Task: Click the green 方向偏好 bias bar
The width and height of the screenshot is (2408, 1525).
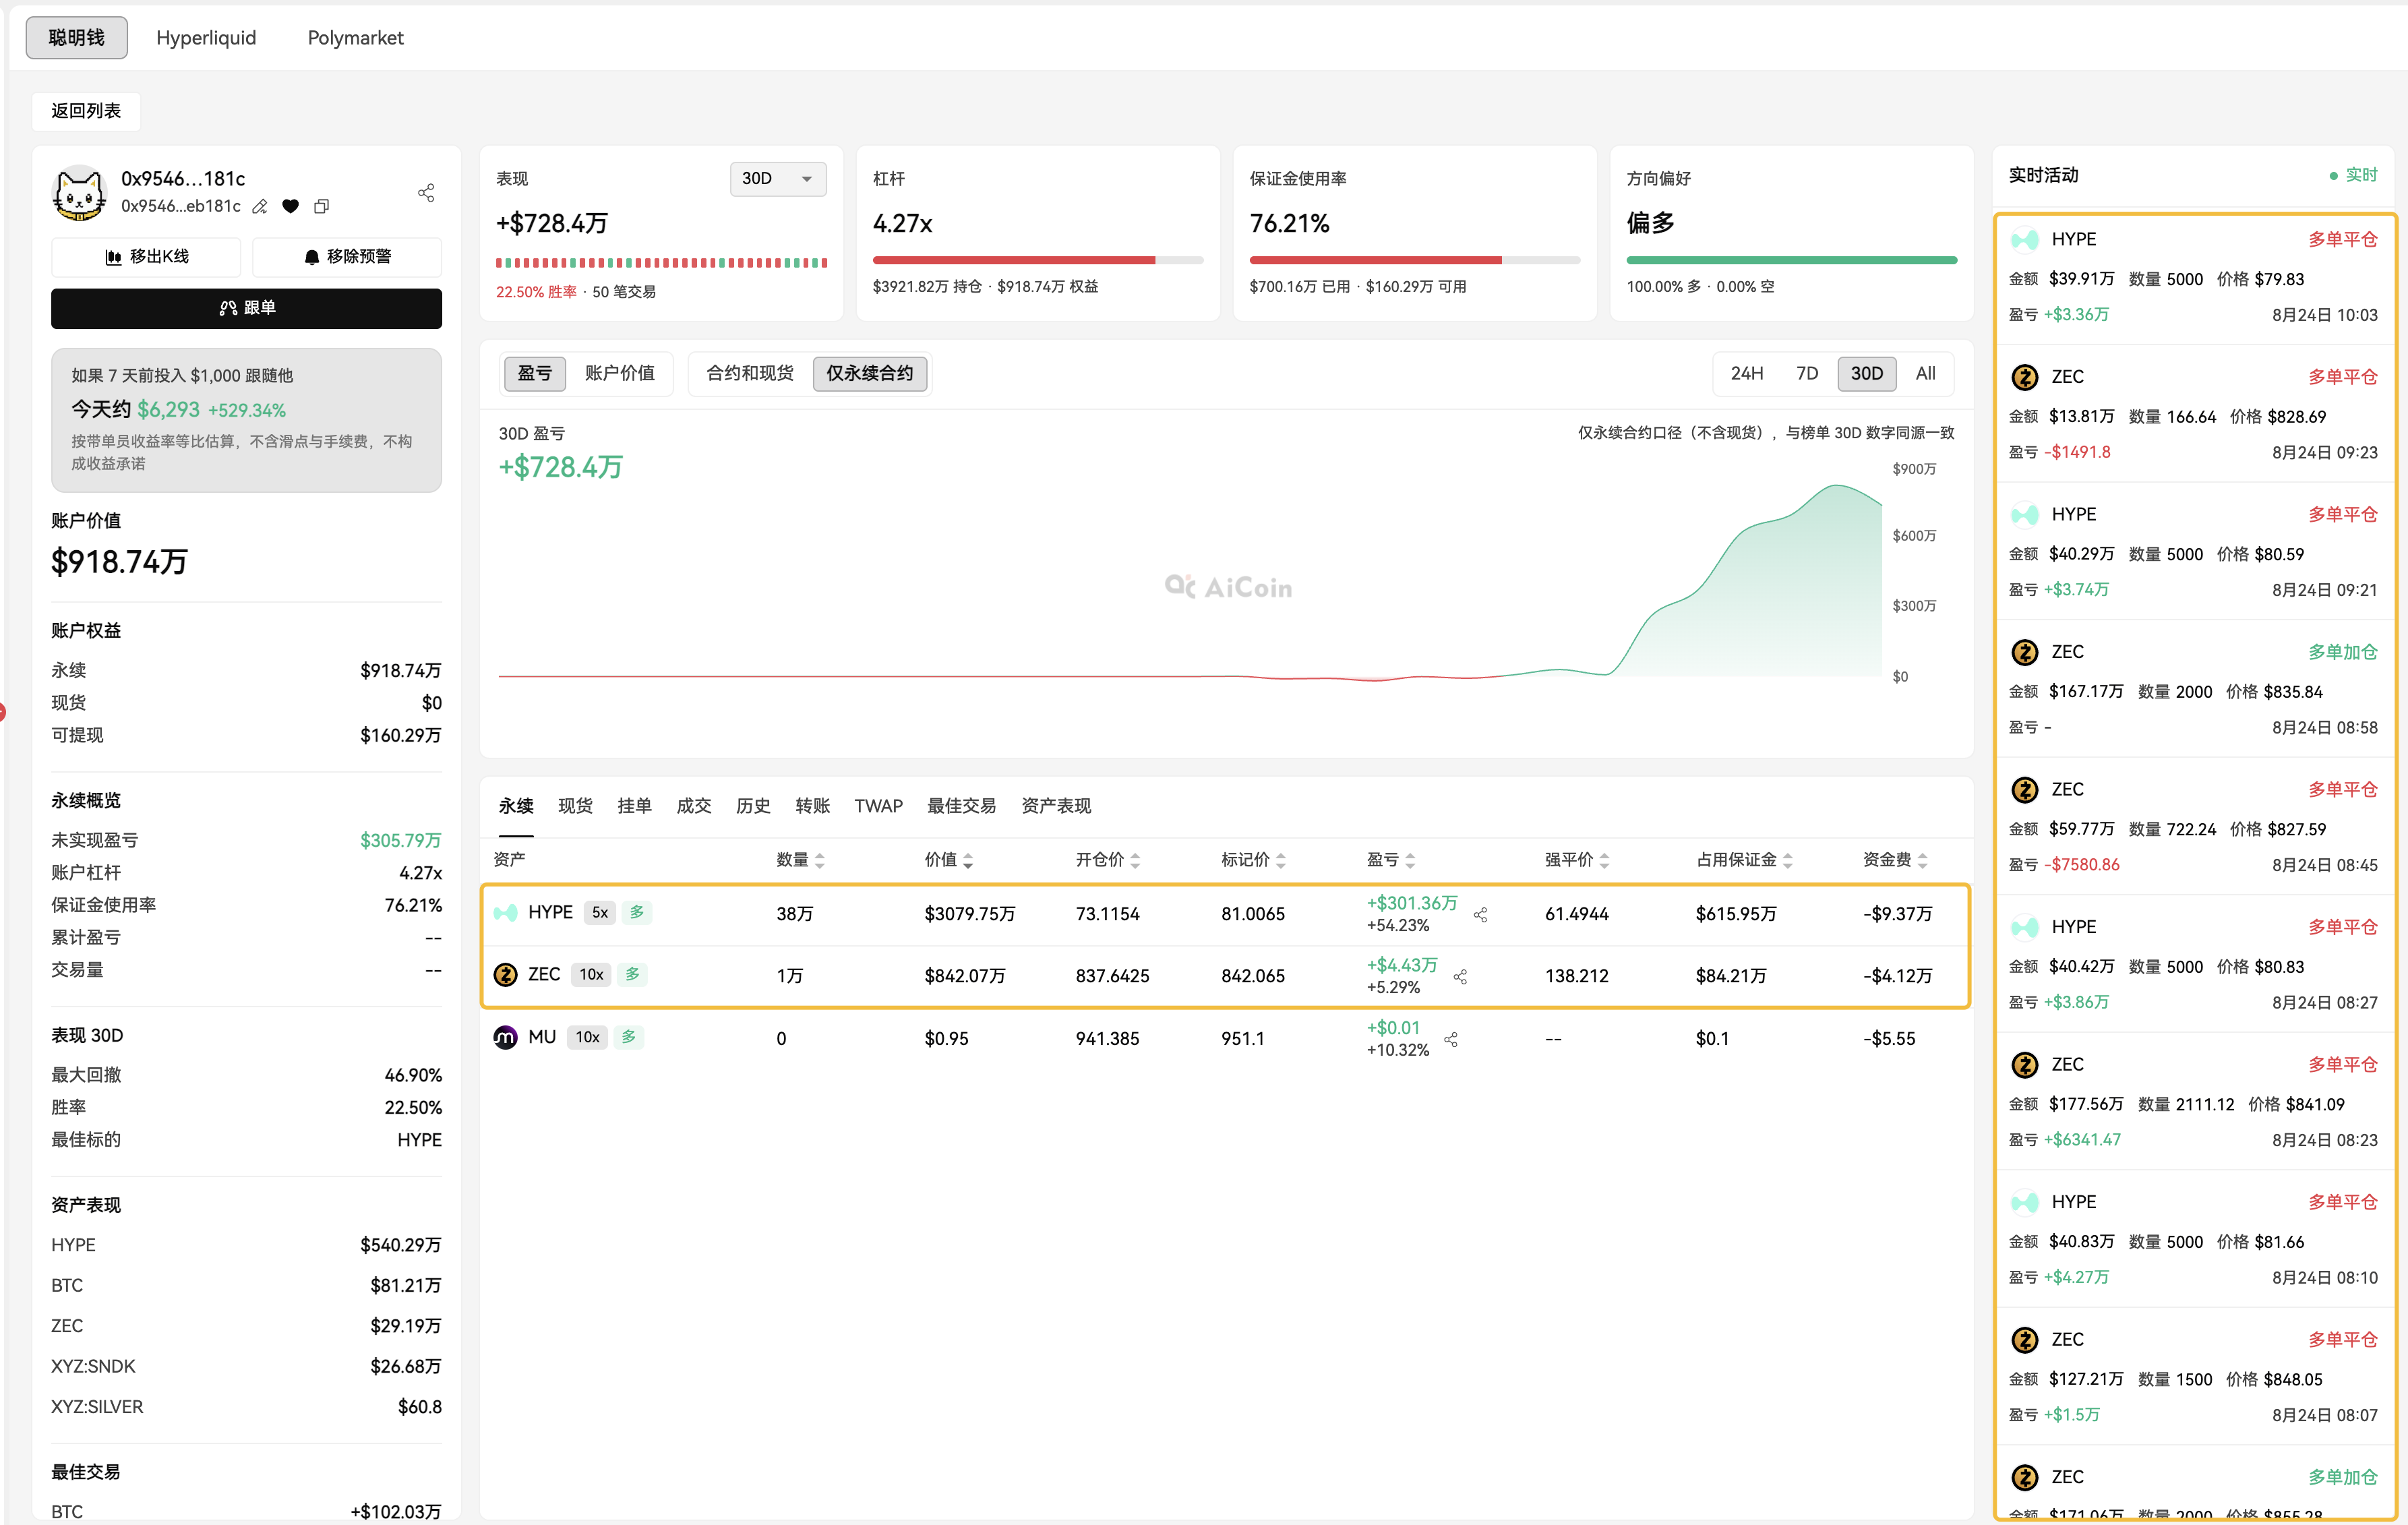Action: [1792, 260]
